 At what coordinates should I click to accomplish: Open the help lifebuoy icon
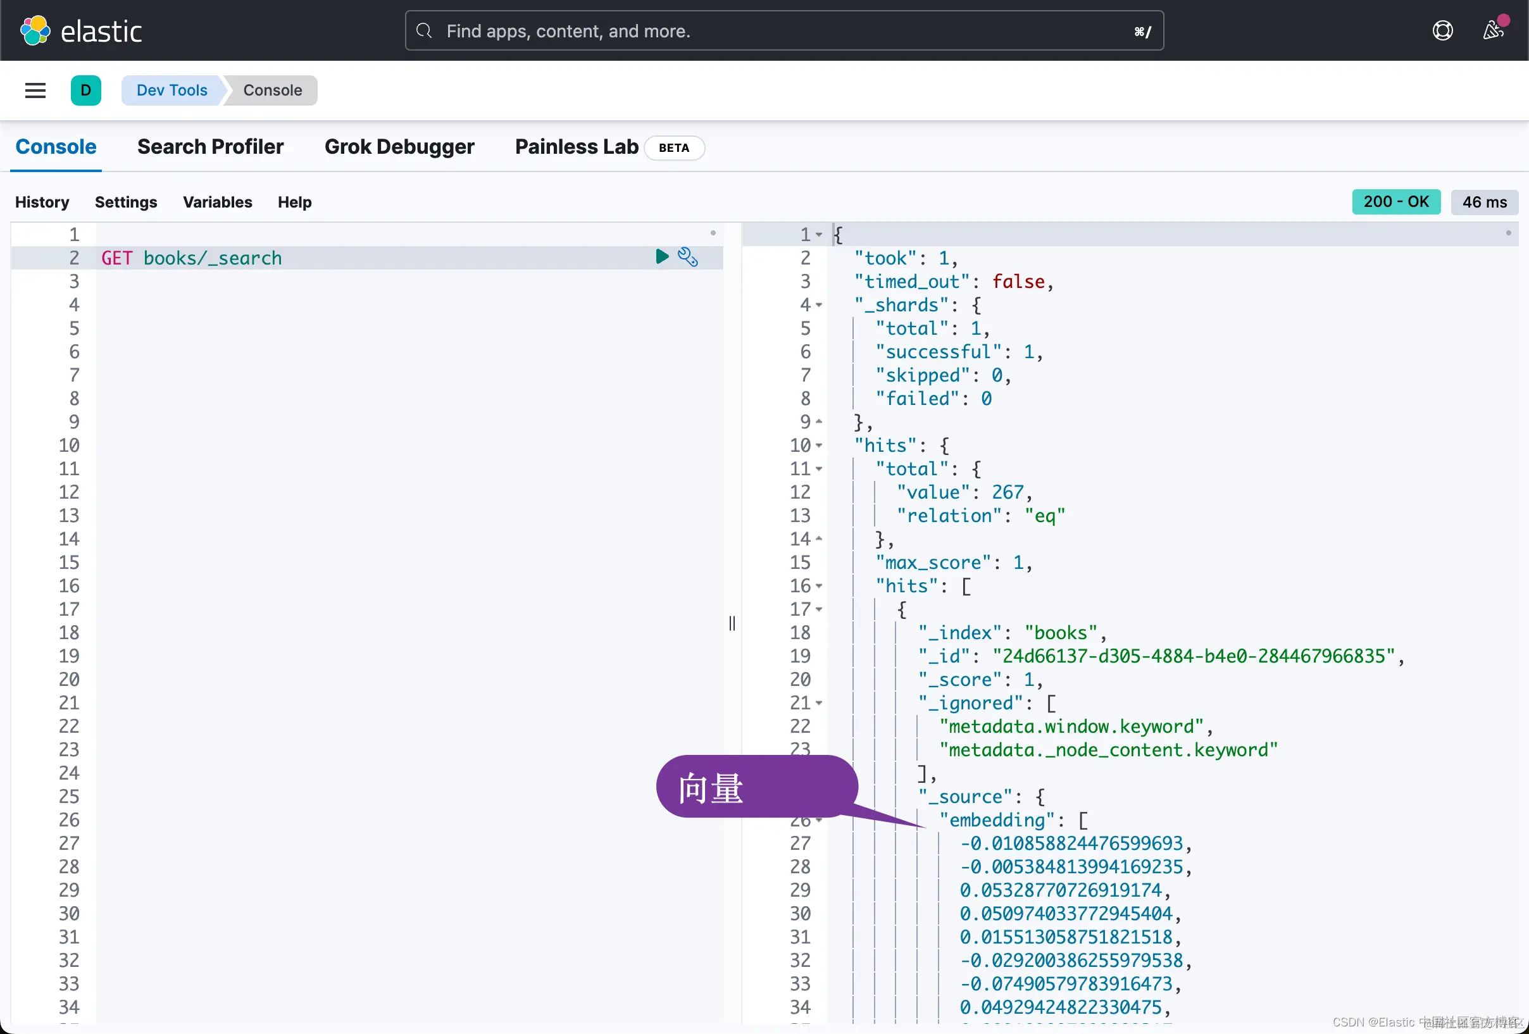tap(1442, 31)
